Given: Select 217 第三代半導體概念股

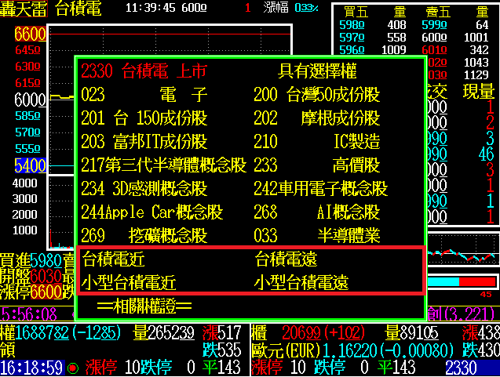Looking at the screenshot, I should (x=163, y=165).
